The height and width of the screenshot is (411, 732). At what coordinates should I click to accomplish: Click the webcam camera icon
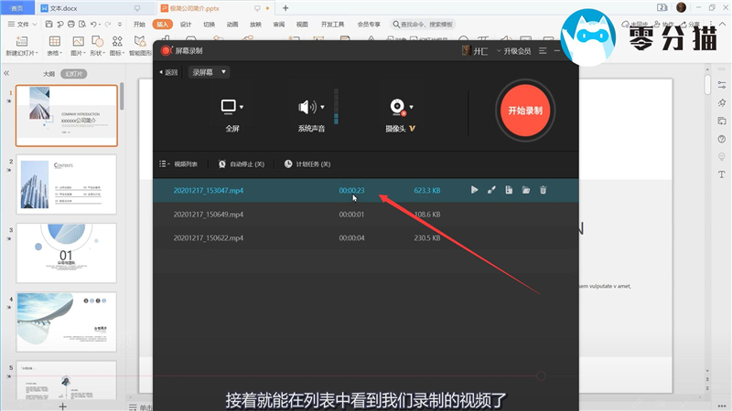click(x=397, y=107)
